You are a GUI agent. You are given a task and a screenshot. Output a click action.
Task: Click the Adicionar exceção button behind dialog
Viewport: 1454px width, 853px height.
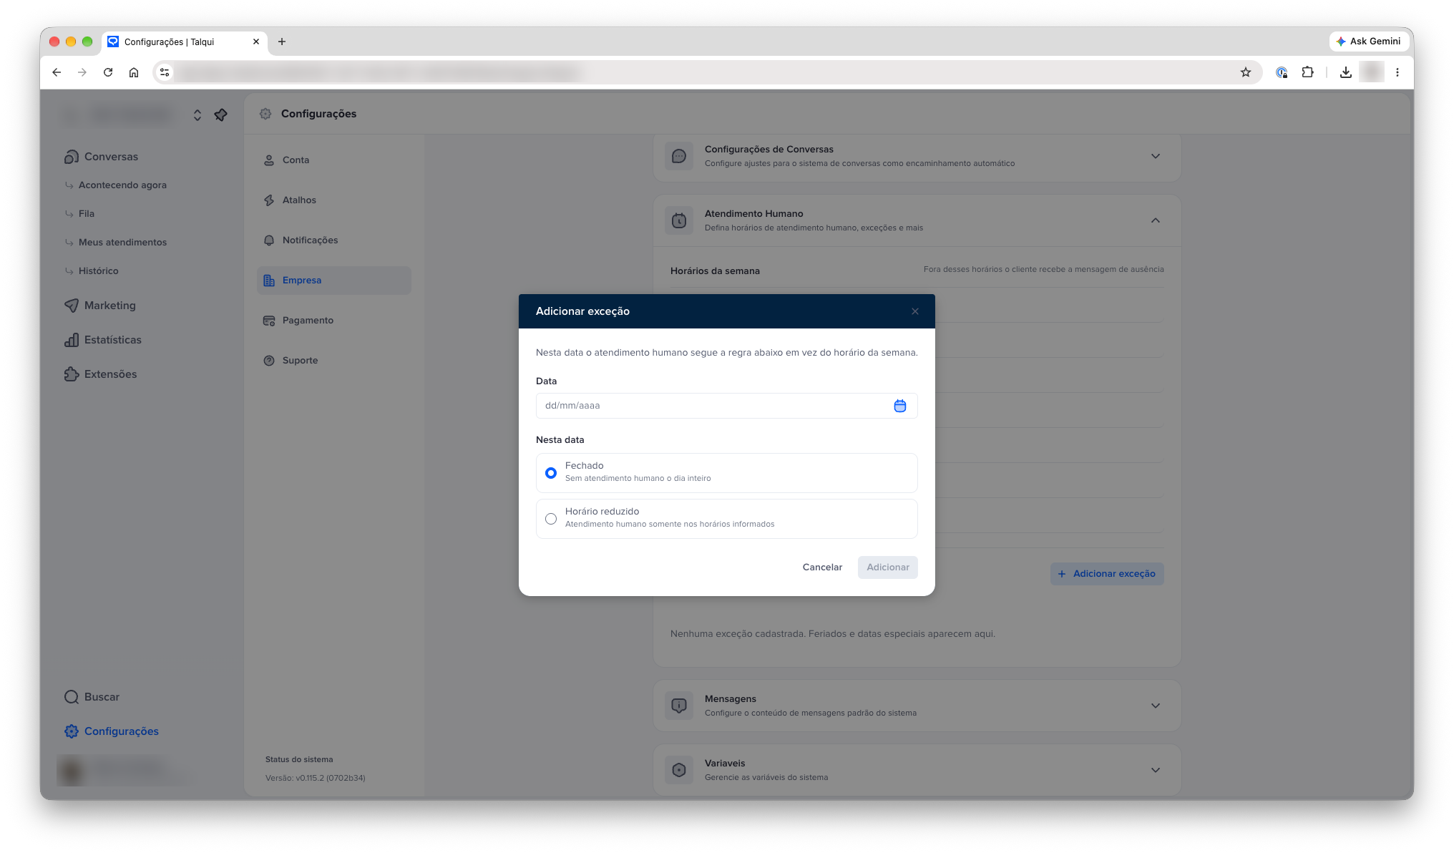point(1107,574)
